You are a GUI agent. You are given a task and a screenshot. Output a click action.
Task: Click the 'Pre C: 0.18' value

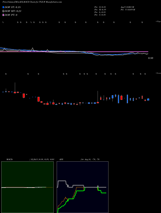tap(100, 15)
